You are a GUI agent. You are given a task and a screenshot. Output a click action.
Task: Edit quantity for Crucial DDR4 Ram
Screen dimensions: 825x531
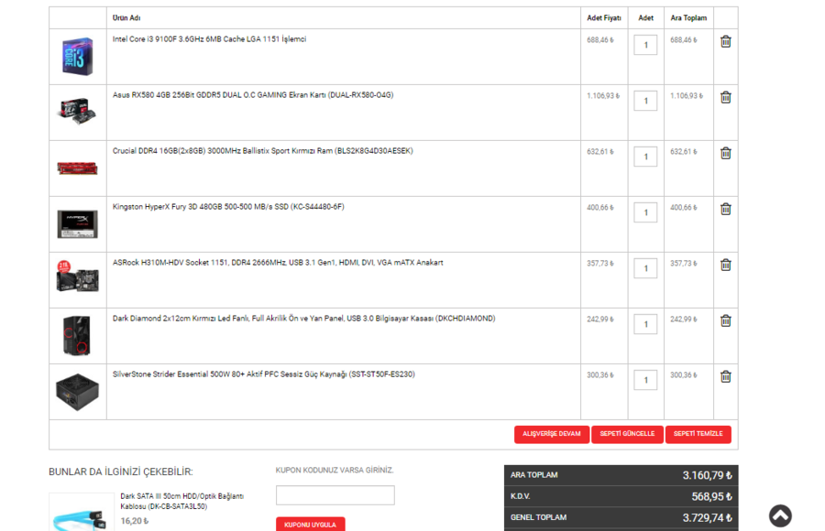tap(645, 157)
